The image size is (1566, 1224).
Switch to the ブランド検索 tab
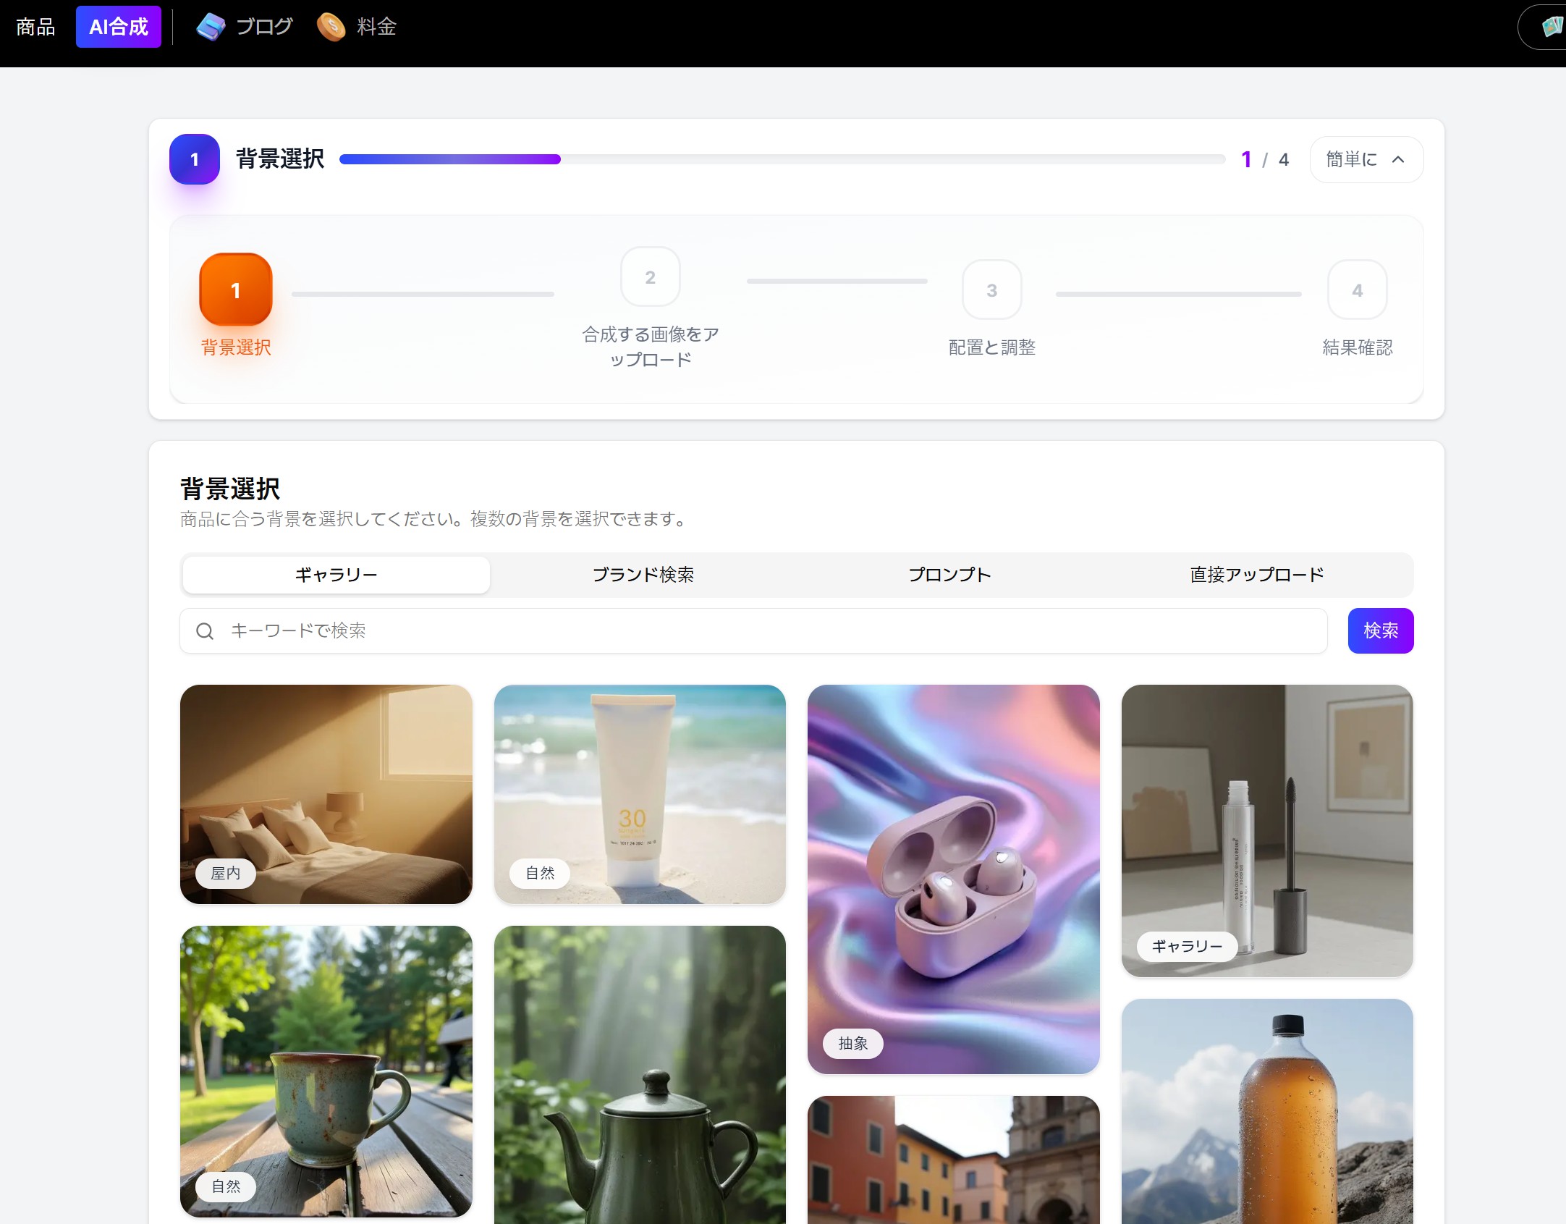pyautogui.click(x=643, y=575)
